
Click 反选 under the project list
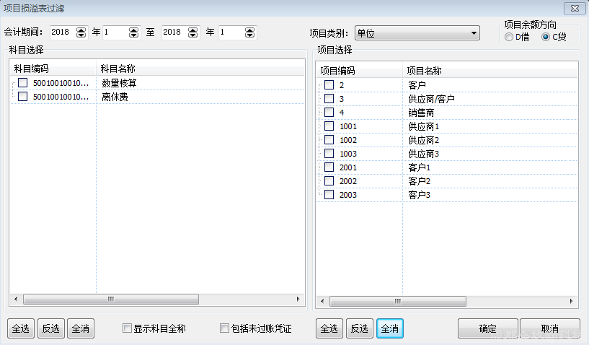359,328
